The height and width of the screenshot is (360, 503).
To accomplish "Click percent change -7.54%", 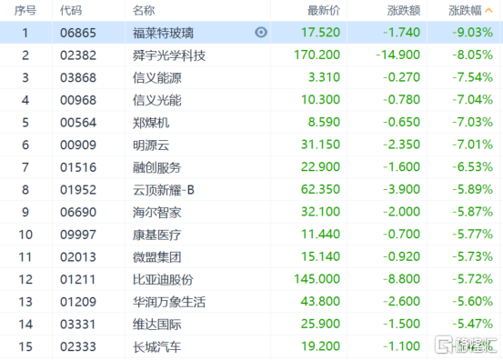I will [472, 77].
